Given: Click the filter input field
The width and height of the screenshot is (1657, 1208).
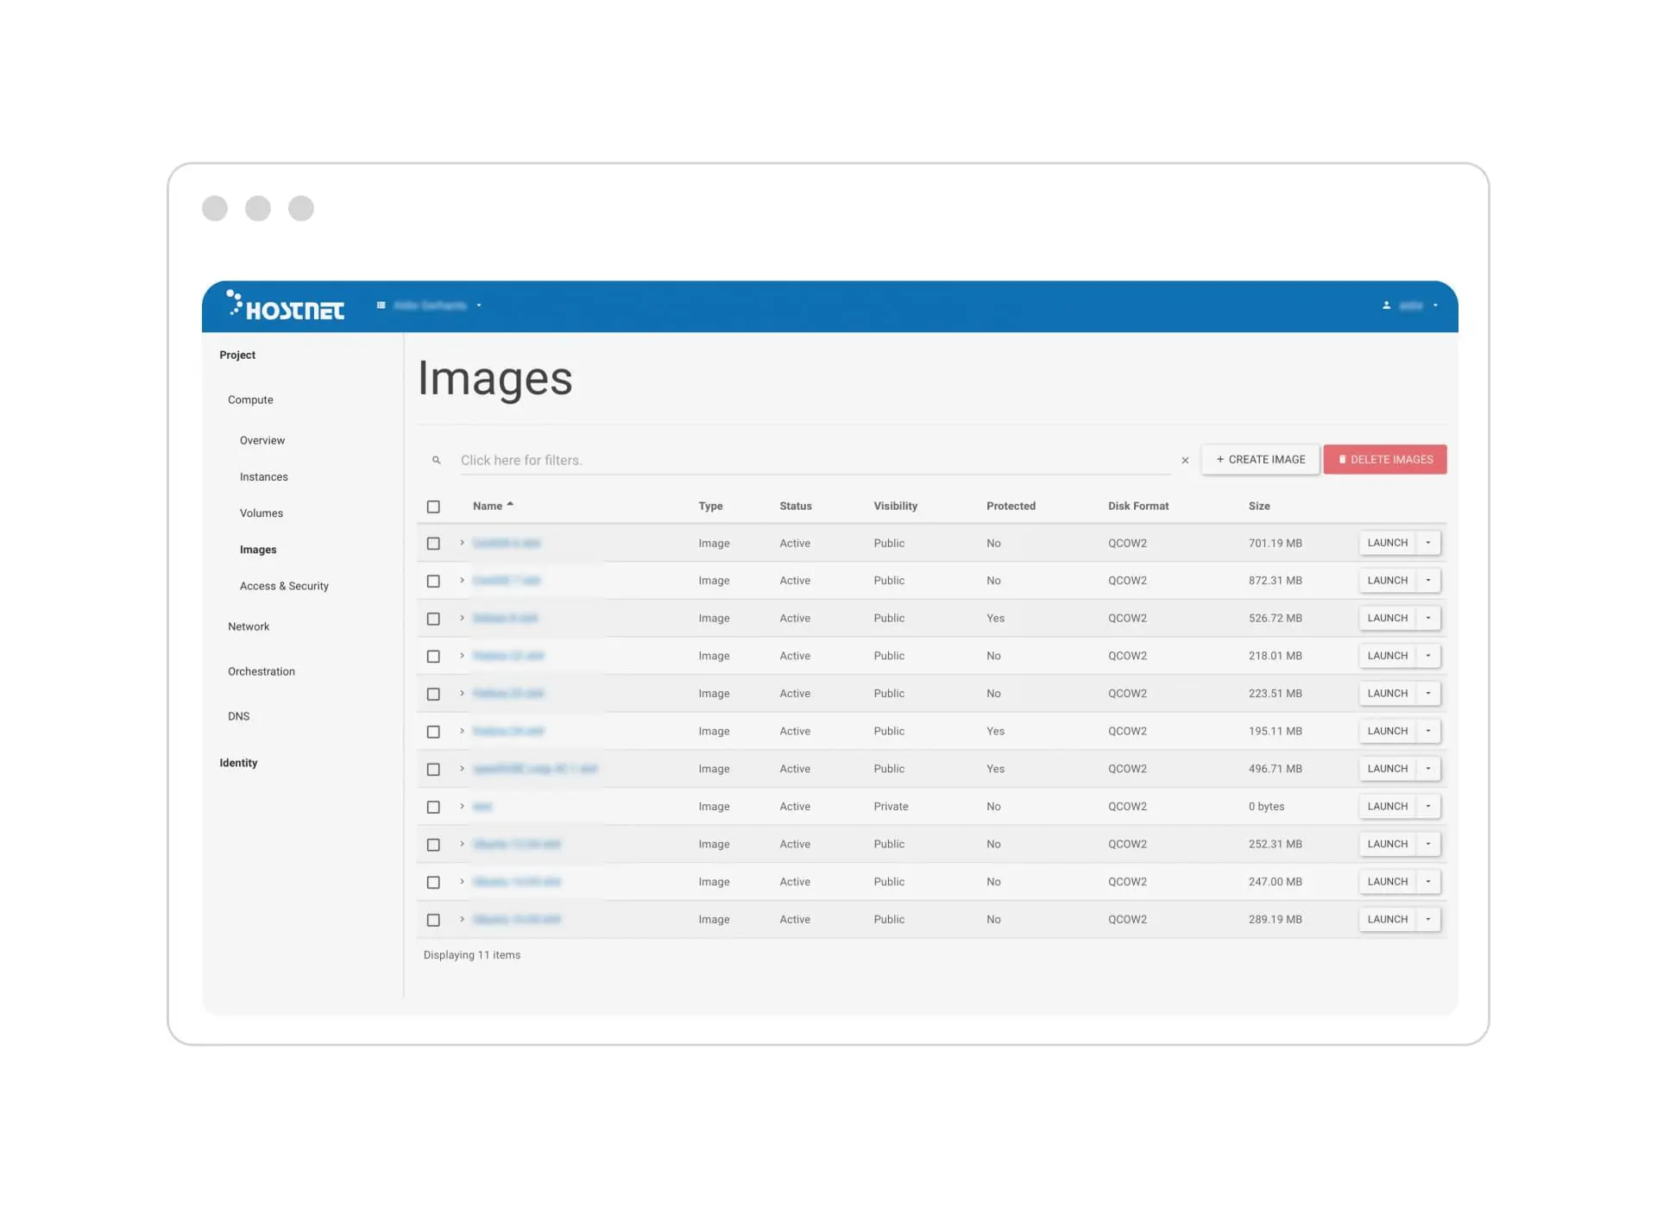Looking at the screenshot, I should tap(815, 461).
